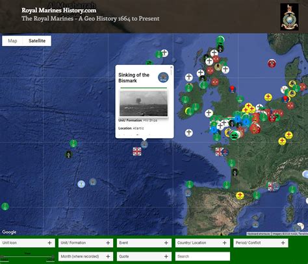Select the yellow cross marker off the Dutch coast
The width and height of the screenshot is (308, 264).
pos(268,97)
